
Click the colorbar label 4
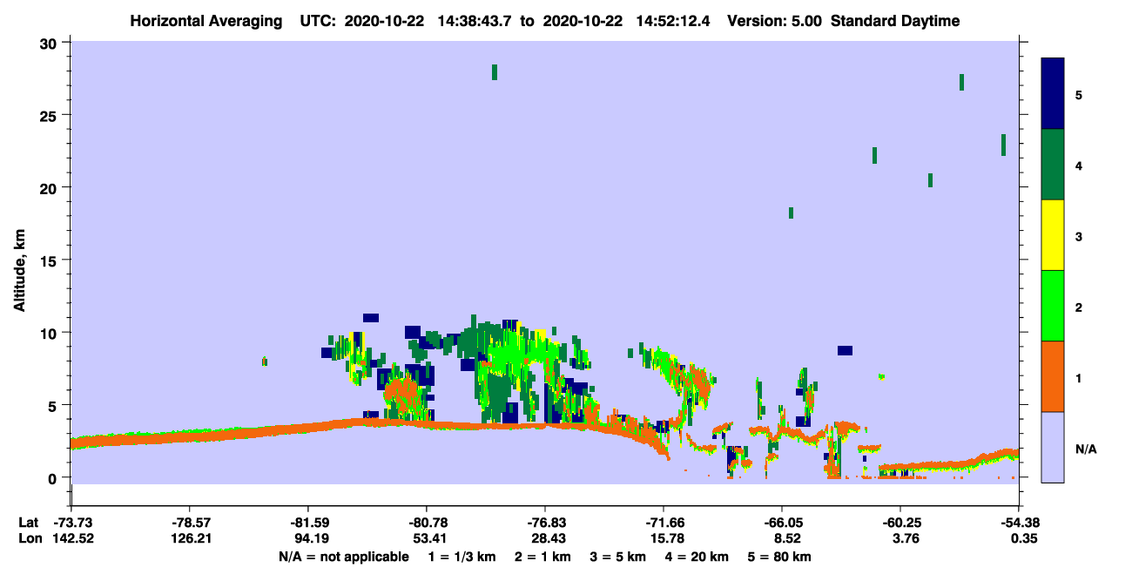tap(1078, 166)
